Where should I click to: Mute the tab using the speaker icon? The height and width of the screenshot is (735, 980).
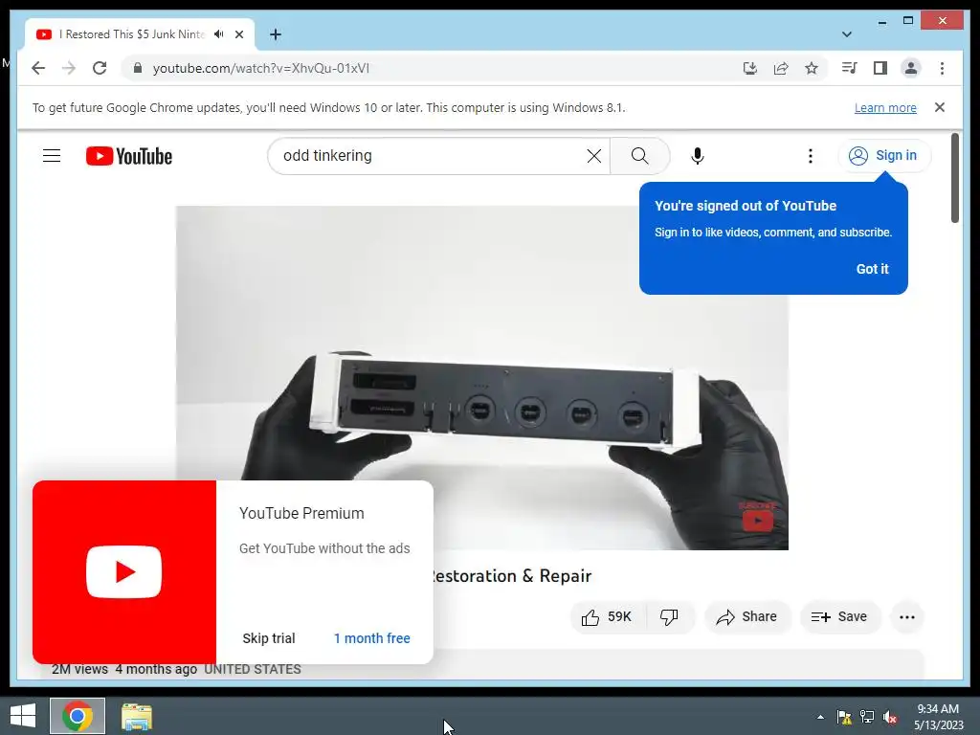(x=218, y=34)
